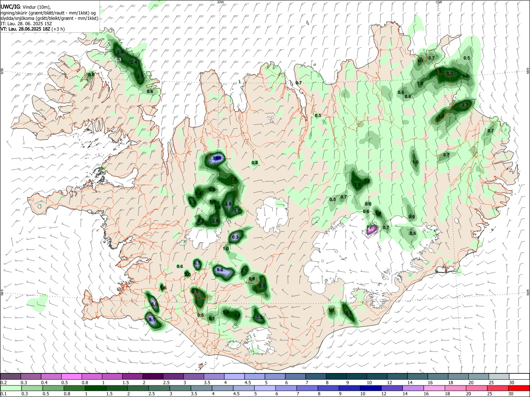Image resolution: width=530 pixels, height=397 pixels.
Task: Select the 6.7 rainfall value
Action: click(x=197, y=263)
